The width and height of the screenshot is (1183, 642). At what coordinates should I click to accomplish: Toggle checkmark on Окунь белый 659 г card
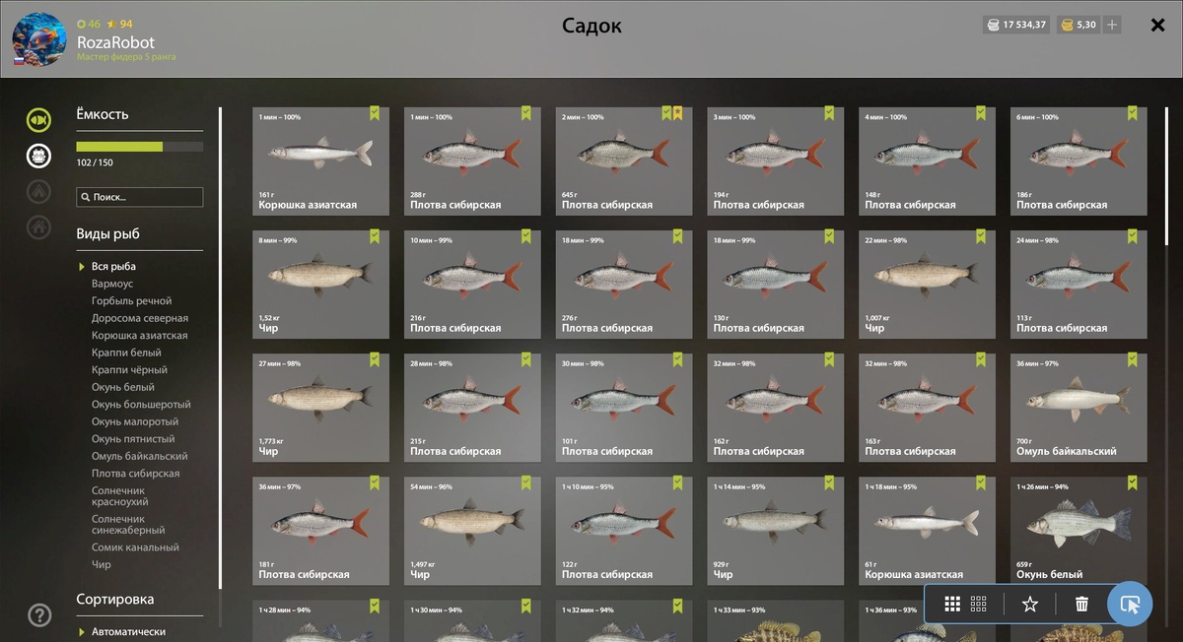point(1132,482)
